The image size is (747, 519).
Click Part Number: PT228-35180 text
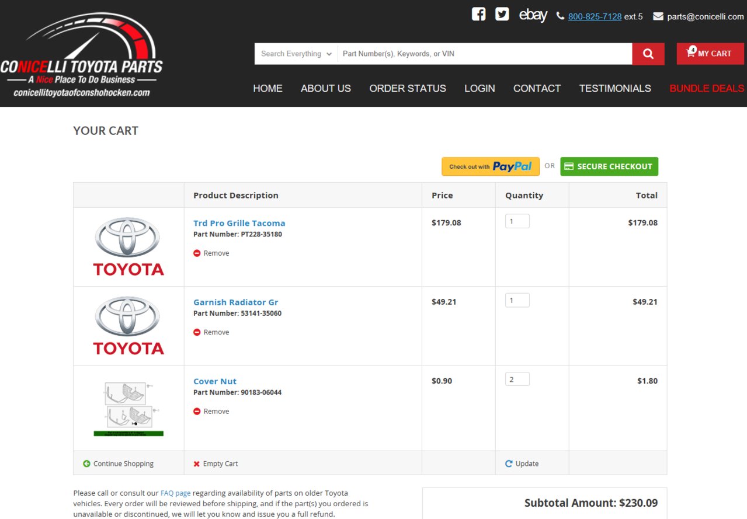(238, 234)
